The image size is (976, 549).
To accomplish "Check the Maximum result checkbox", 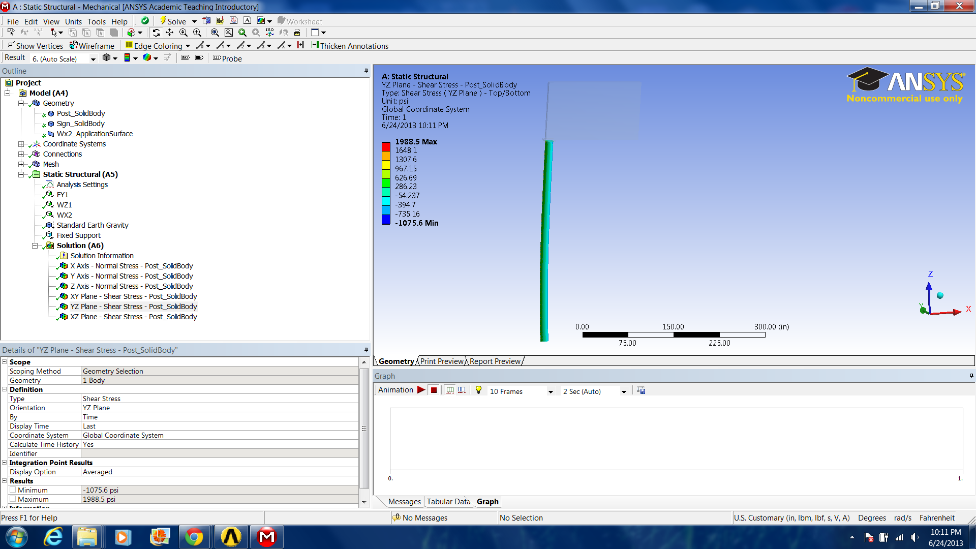I will coord(13,499).
